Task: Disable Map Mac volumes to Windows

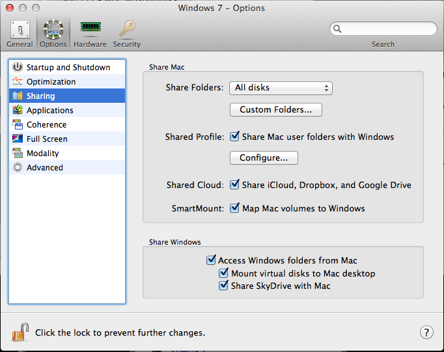Action: pos(234,208)
